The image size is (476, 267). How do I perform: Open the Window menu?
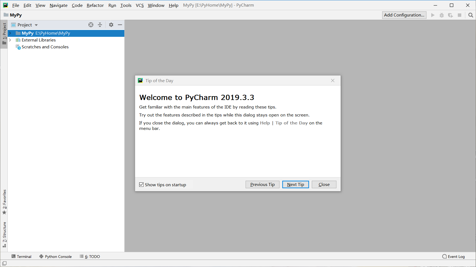(x=156, y=5)
